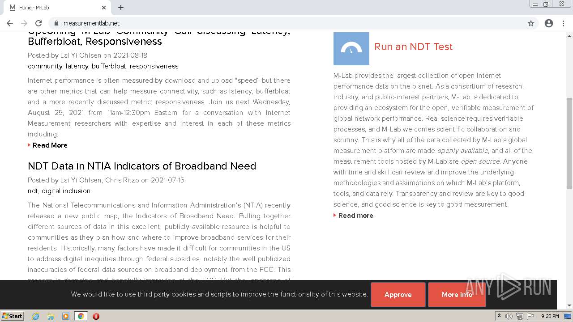Click the More info cookie button
The width and height of the screenshot is (573, 322).
pos(457,295)
